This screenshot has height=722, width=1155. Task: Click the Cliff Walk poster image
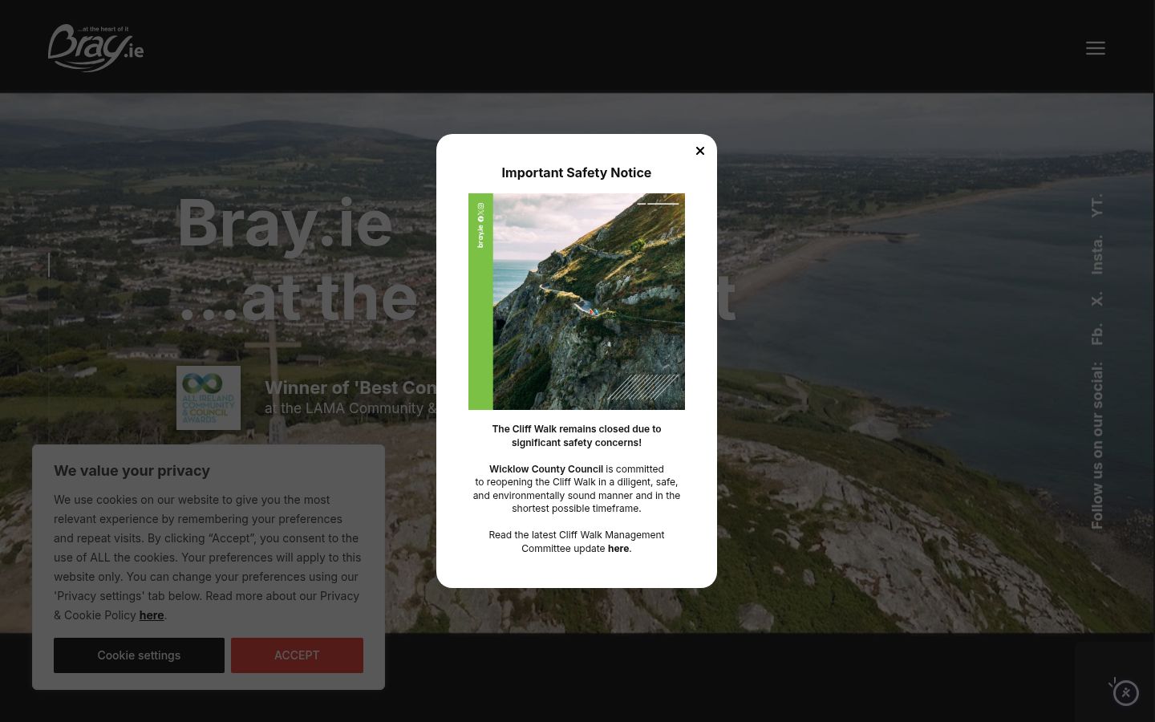[577, 302]
